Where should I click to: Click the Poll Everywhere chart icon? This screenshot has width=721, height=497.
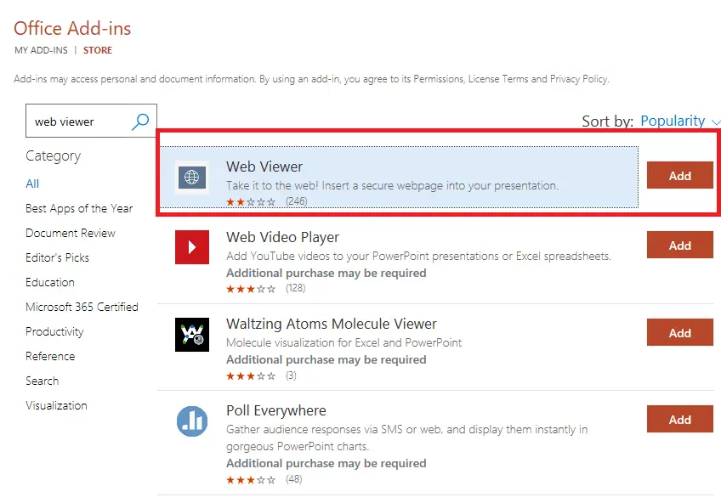[192, 421]
